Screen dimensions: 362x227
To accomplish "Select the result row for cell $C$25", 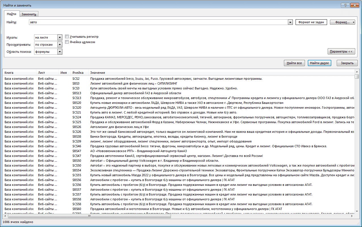I will pos(179,122).
